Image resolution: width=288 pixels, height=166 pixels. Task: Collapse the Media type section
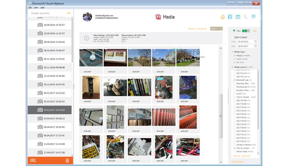pos(233,51)
